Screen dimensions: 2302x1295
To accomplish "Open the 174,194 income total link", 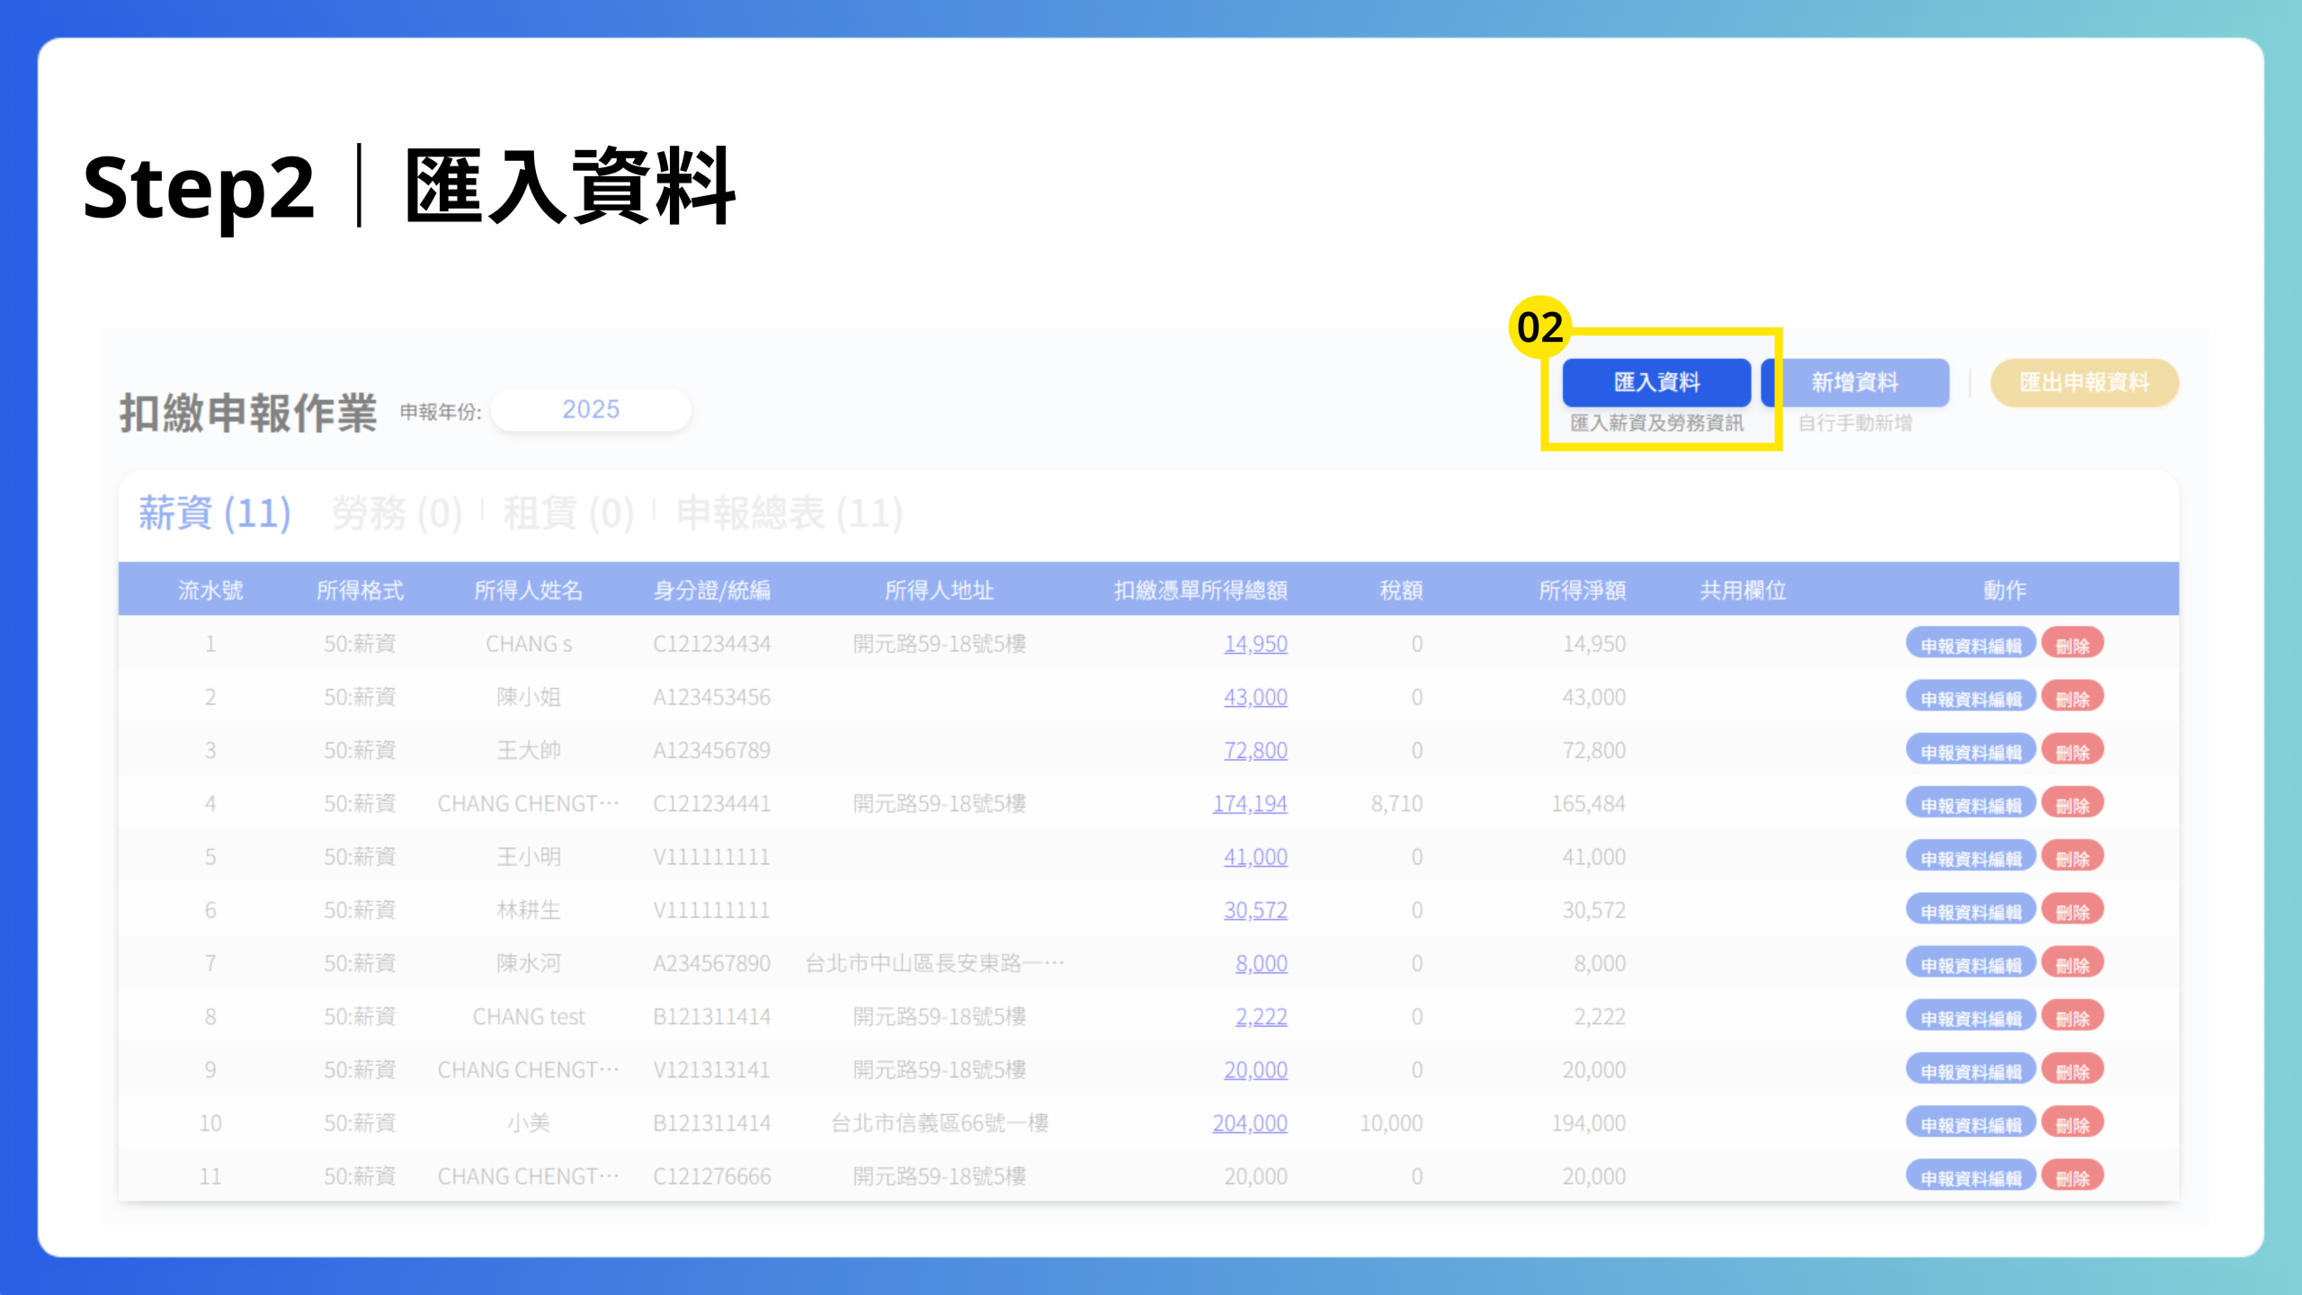I will [1249, 803].
